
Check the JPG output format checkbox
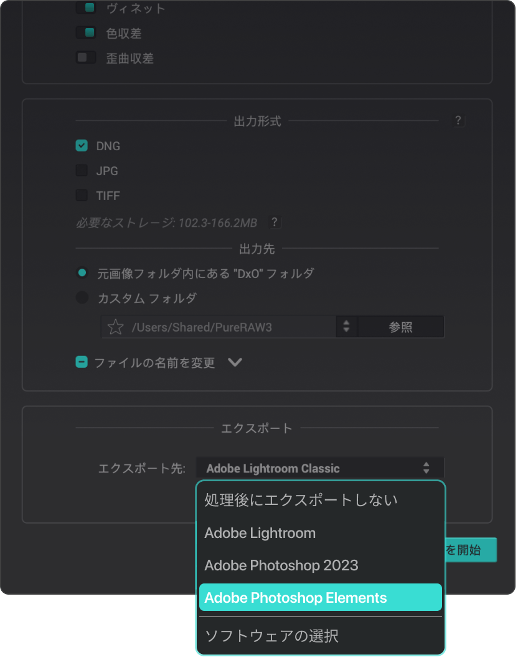tap(82, 171)
